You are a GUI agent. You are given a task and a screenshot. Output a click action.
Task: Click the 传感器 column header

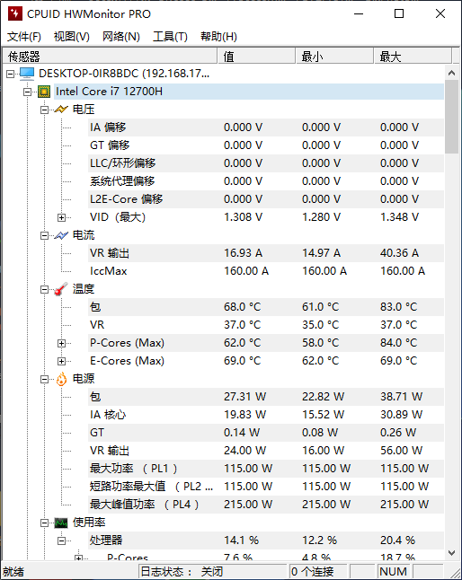pyautogui.click(x=110, y=57)
